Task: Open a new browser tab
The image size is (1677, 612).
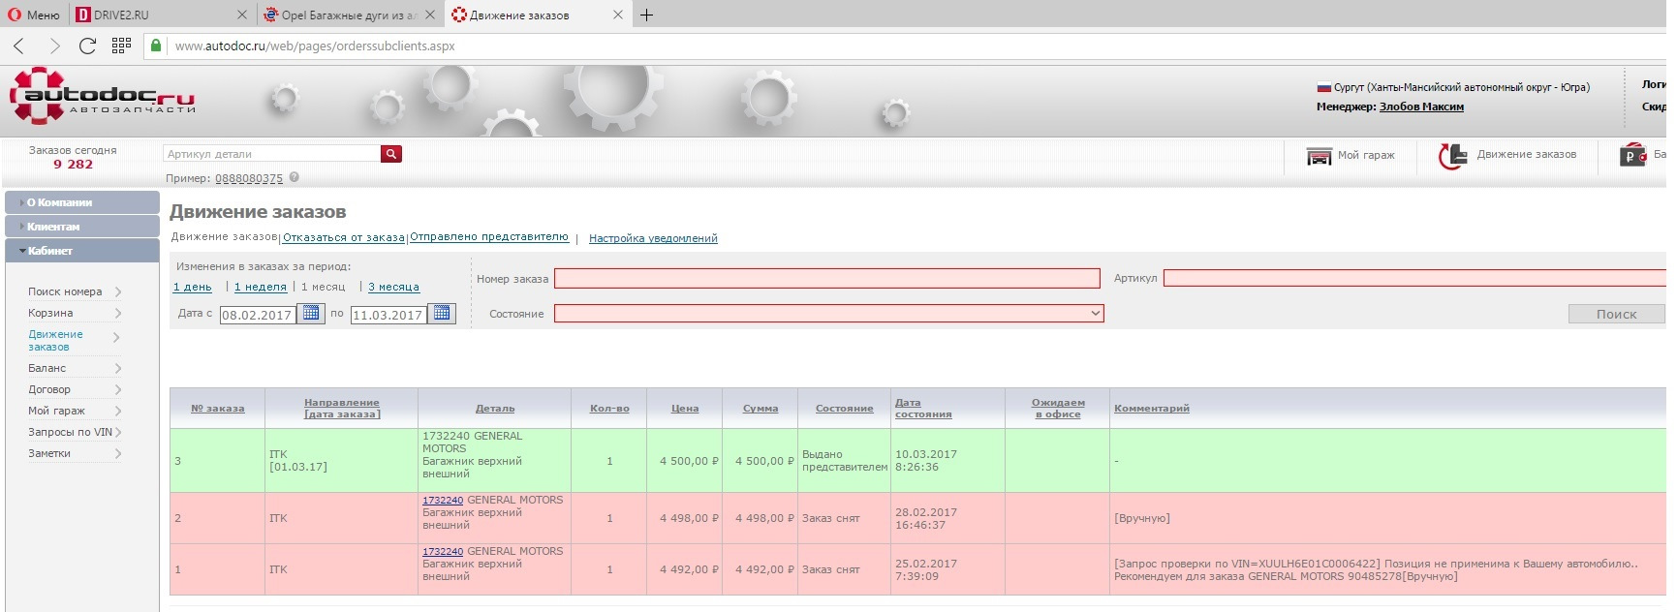Action: 647,15
